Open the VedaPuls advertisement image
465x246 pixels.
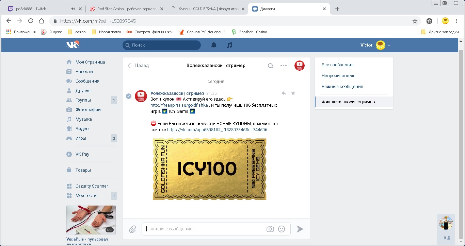click(x=91, y=220)
